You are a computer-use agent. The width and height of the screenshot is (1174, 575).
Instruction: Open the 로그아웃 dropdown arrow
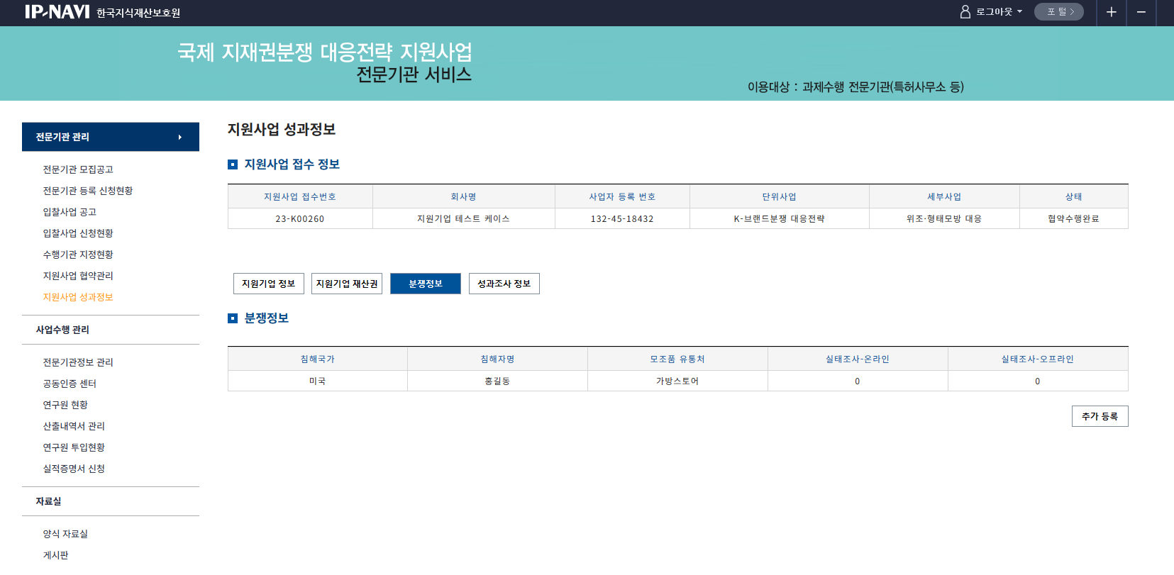pyautogui.click(x=1020, y=12)
